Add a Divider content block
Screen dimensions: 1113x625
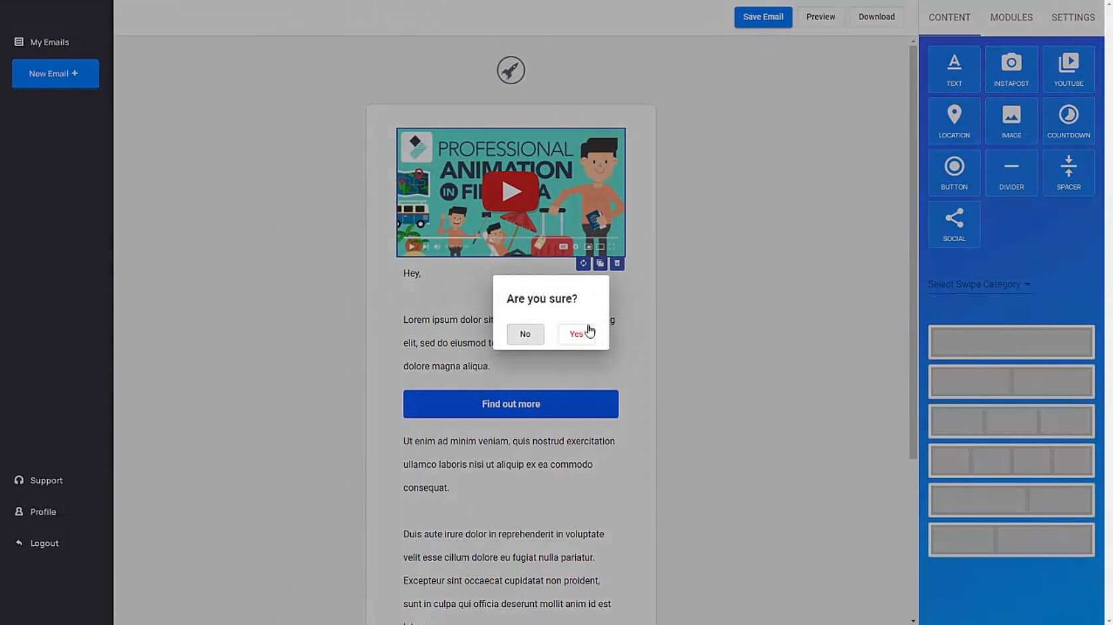click(1011, 173)
